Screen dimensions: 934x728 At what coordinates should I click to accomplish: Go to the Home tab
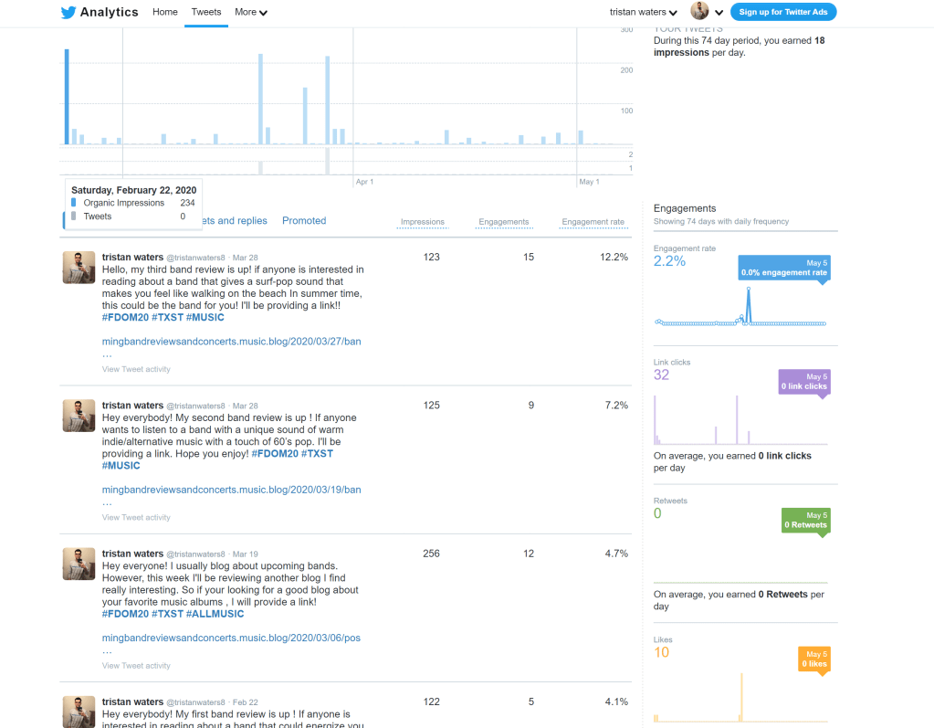pos(165,13)
